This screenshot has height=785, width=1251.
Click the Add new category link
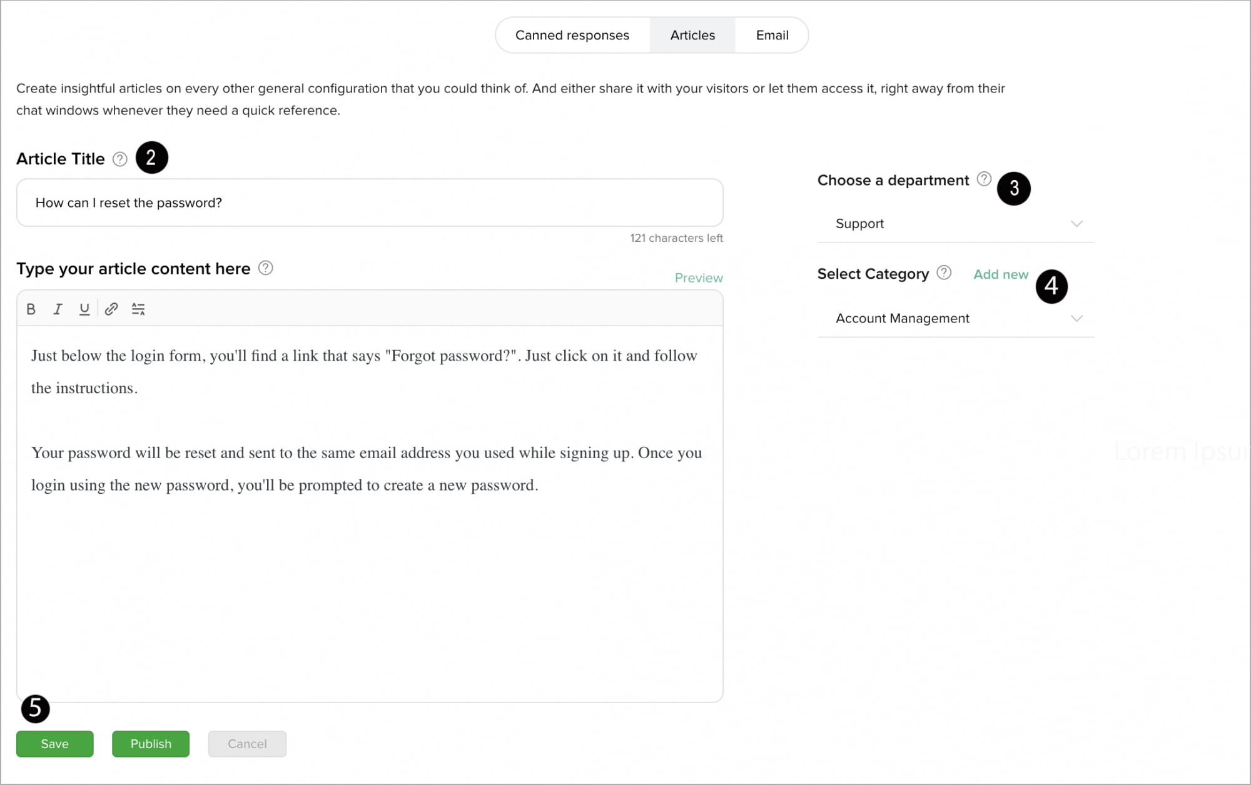click(1000, 274)
